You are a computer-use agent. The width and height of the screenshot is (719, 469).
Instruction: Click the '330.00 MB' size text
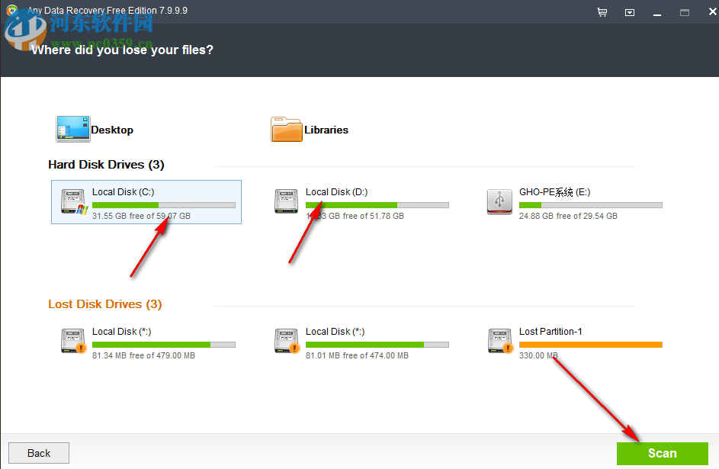(538, 356)
